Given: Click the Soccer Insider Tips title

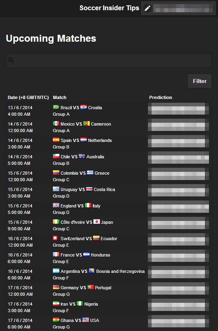Looking at the screenshot, I should [109, 8].
